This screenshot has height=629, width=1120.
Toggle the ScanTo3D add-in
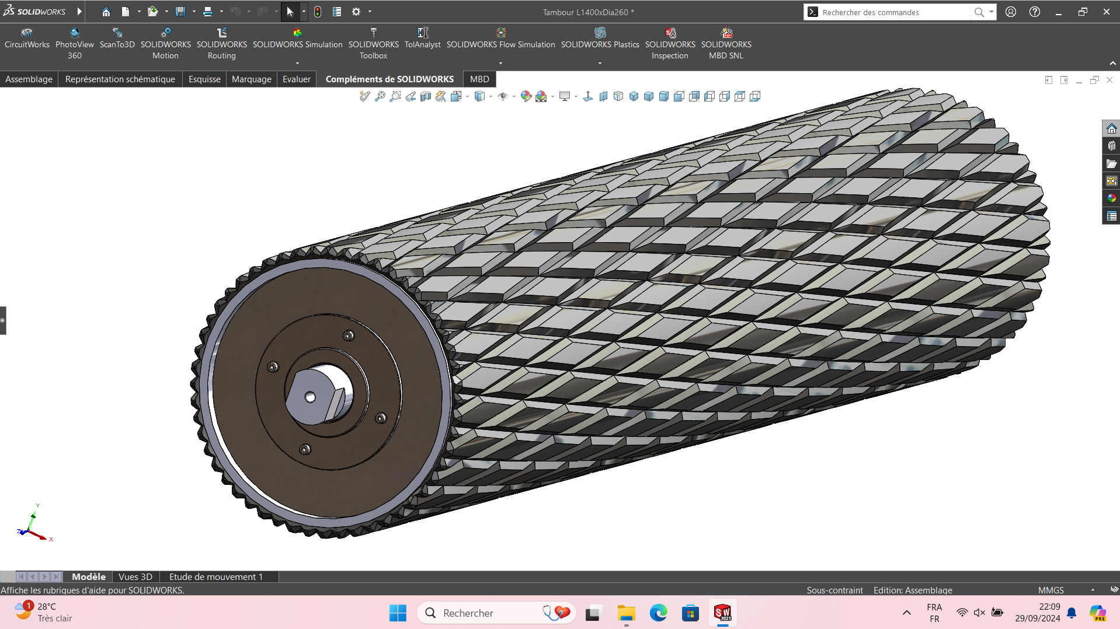click(x=117, y=39)
